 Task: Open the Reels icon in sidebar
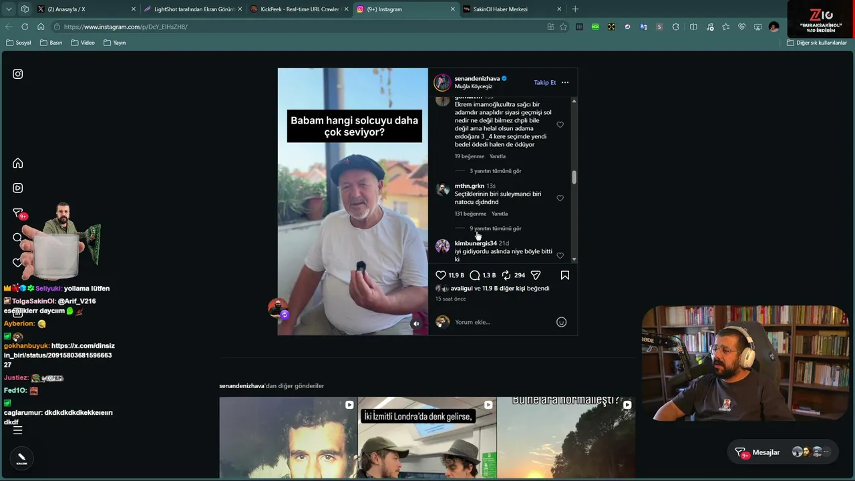pyautogui.click(x=18, y=188)
